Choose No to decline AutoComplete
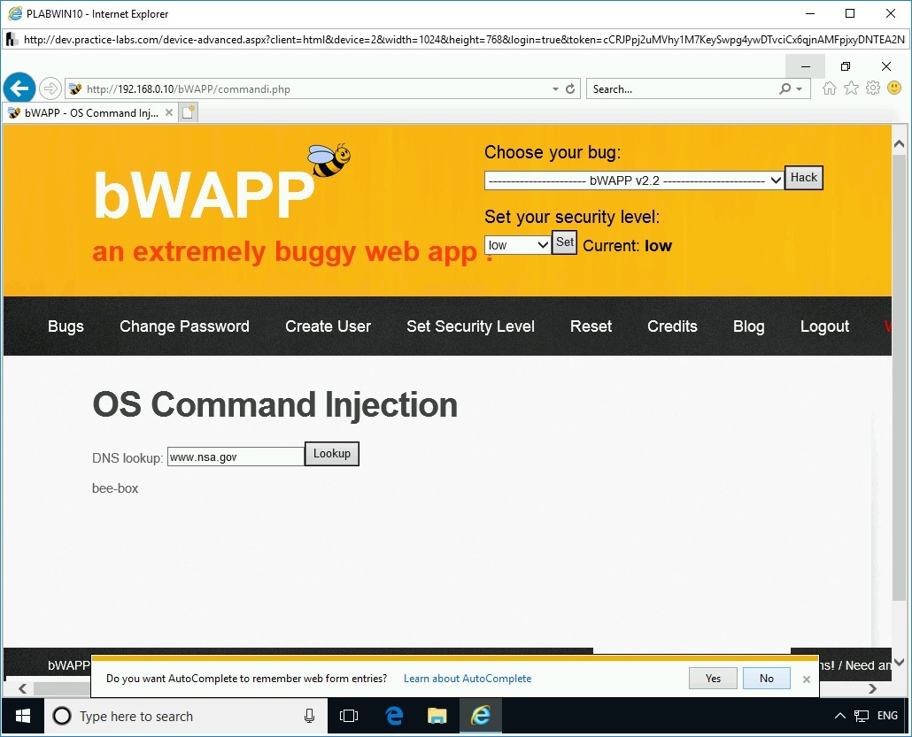912x737 pixels. click(765, 678)
